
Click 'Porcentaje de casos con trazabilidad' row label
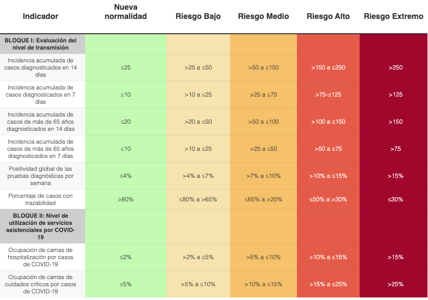[x=41, y=199]
